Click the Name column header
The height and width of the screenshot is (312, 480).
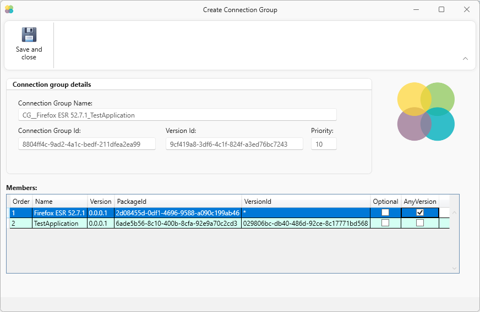(x=59, y=202)
